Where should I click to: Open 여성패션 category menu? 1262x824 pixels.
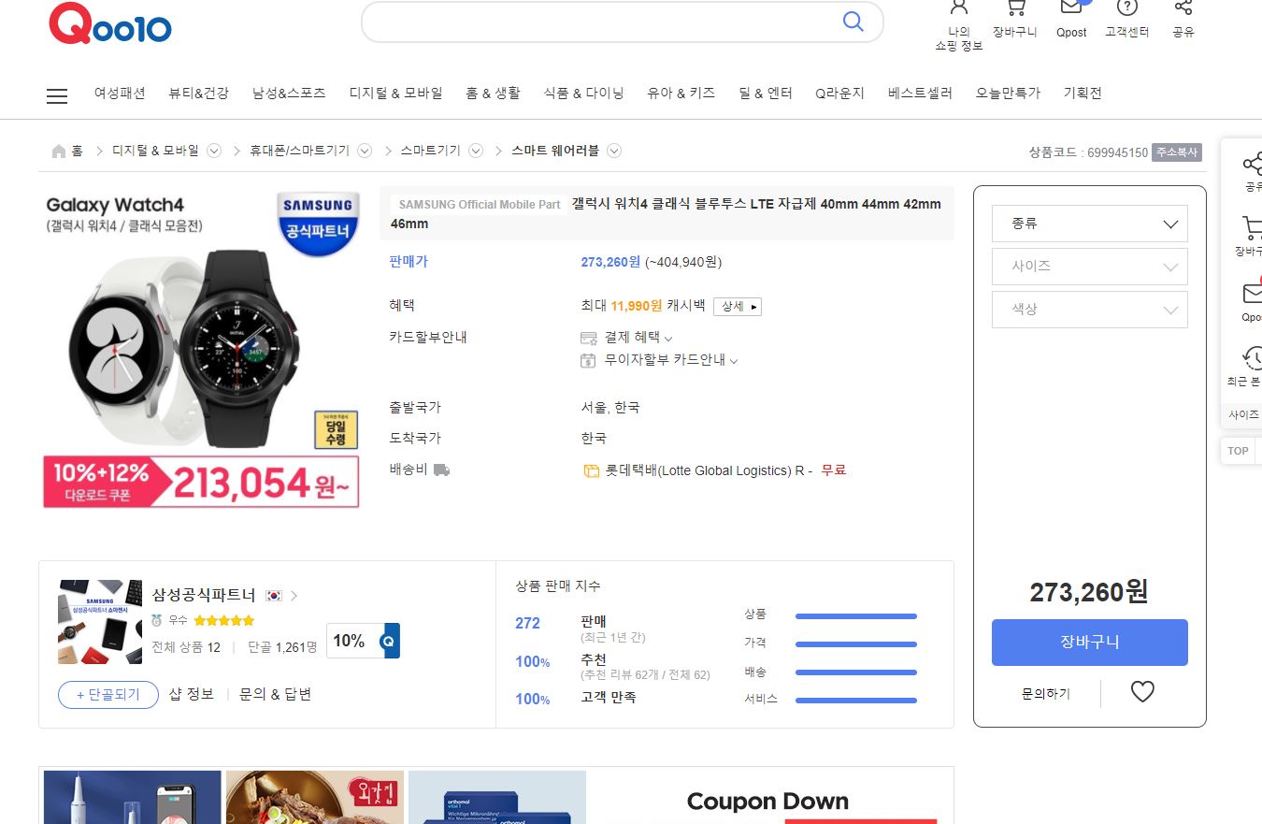(120, 94)
